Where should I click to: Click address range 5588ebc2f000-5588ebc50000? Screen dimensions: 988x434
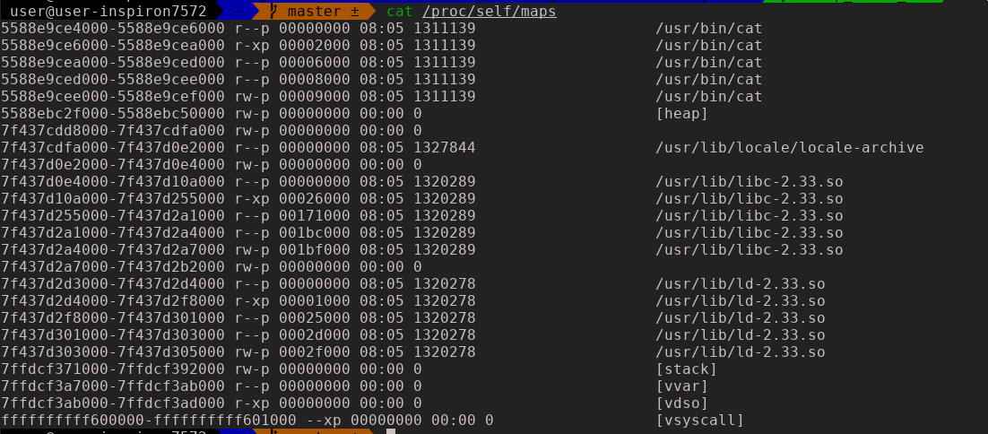(x=113, y=114)
